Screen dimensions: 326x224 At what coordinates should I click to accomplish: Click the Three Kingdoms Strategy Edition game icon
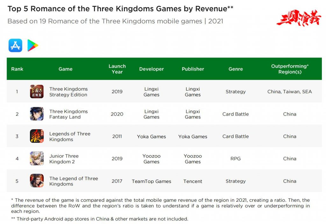pyautogui.click(x=37, y=92)
